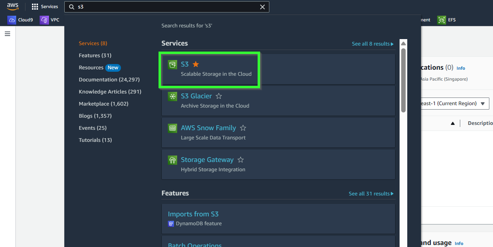
Task: Toggle the hamburger side navigation menu
Action: coord(7,34)
